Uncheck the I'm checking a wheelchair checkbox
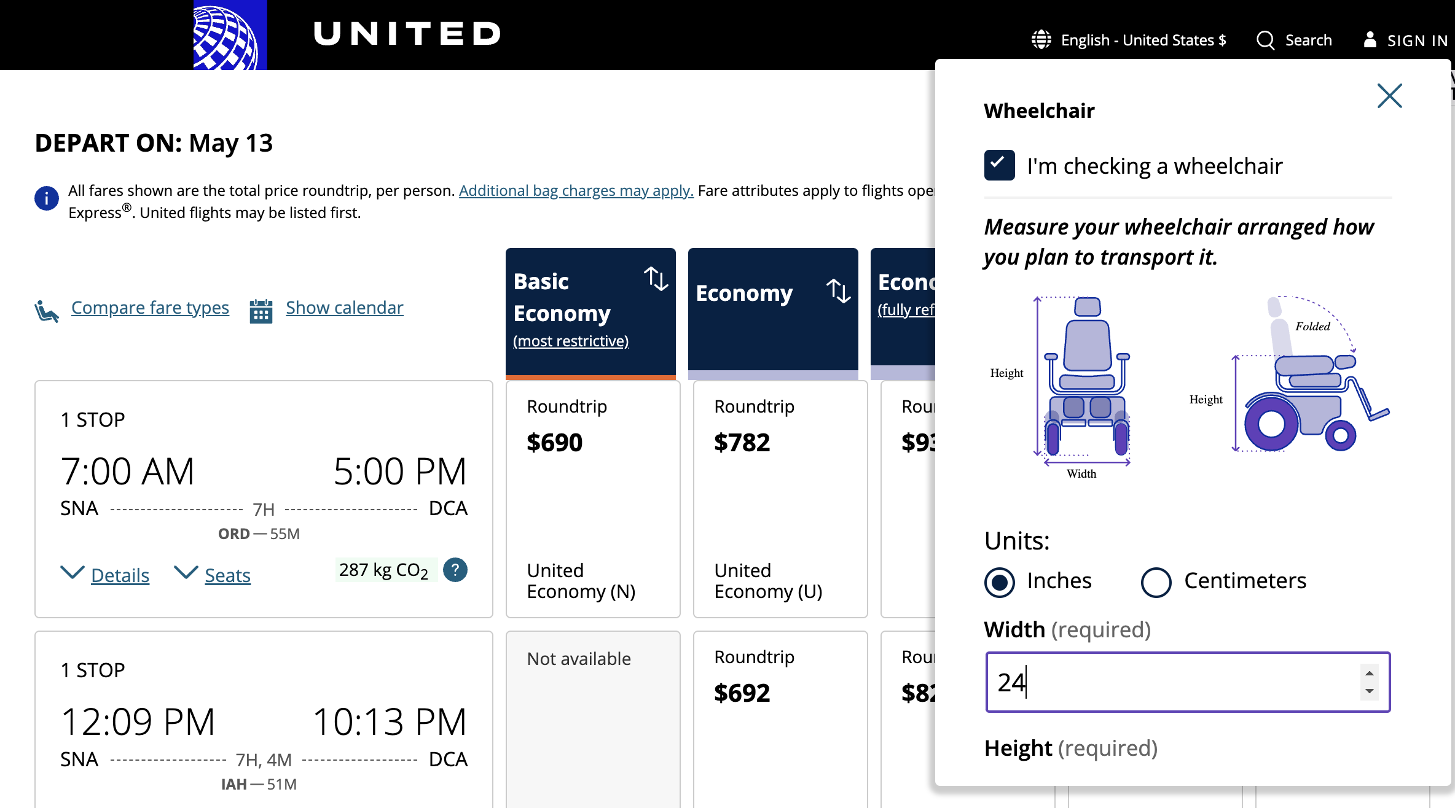 click(999, 165)
